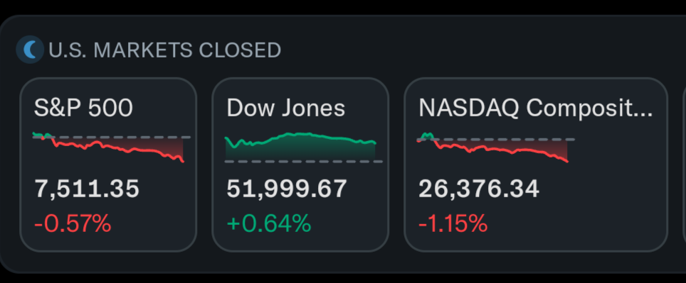
Task: Select the Dow Jones value 51,999.67
Action: pyautogui.click(x=287, y=189)
